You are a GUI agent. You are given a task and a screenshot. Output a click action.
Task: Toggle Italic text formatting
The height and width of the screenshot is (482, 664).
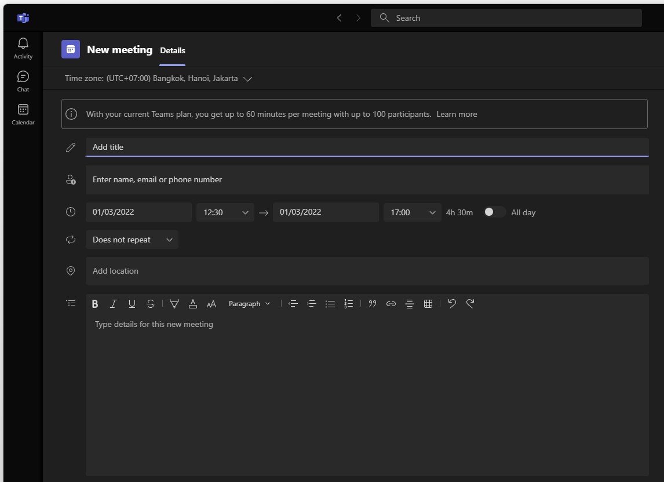coord(114,304)
